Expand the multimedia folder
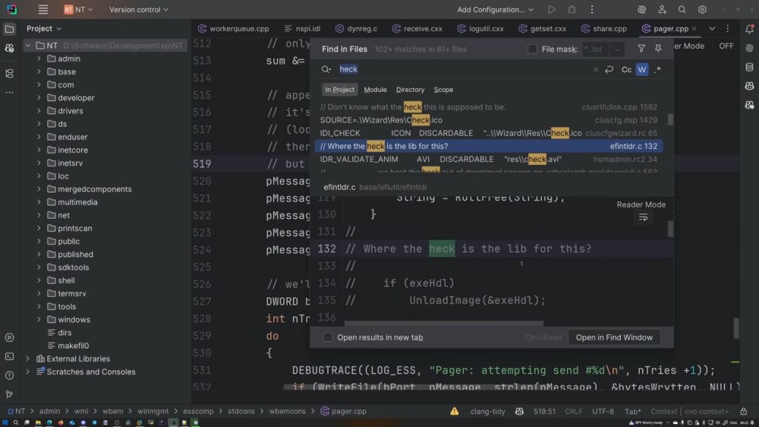Viewport: 759px width, 427px height. [x=39, y=202]
